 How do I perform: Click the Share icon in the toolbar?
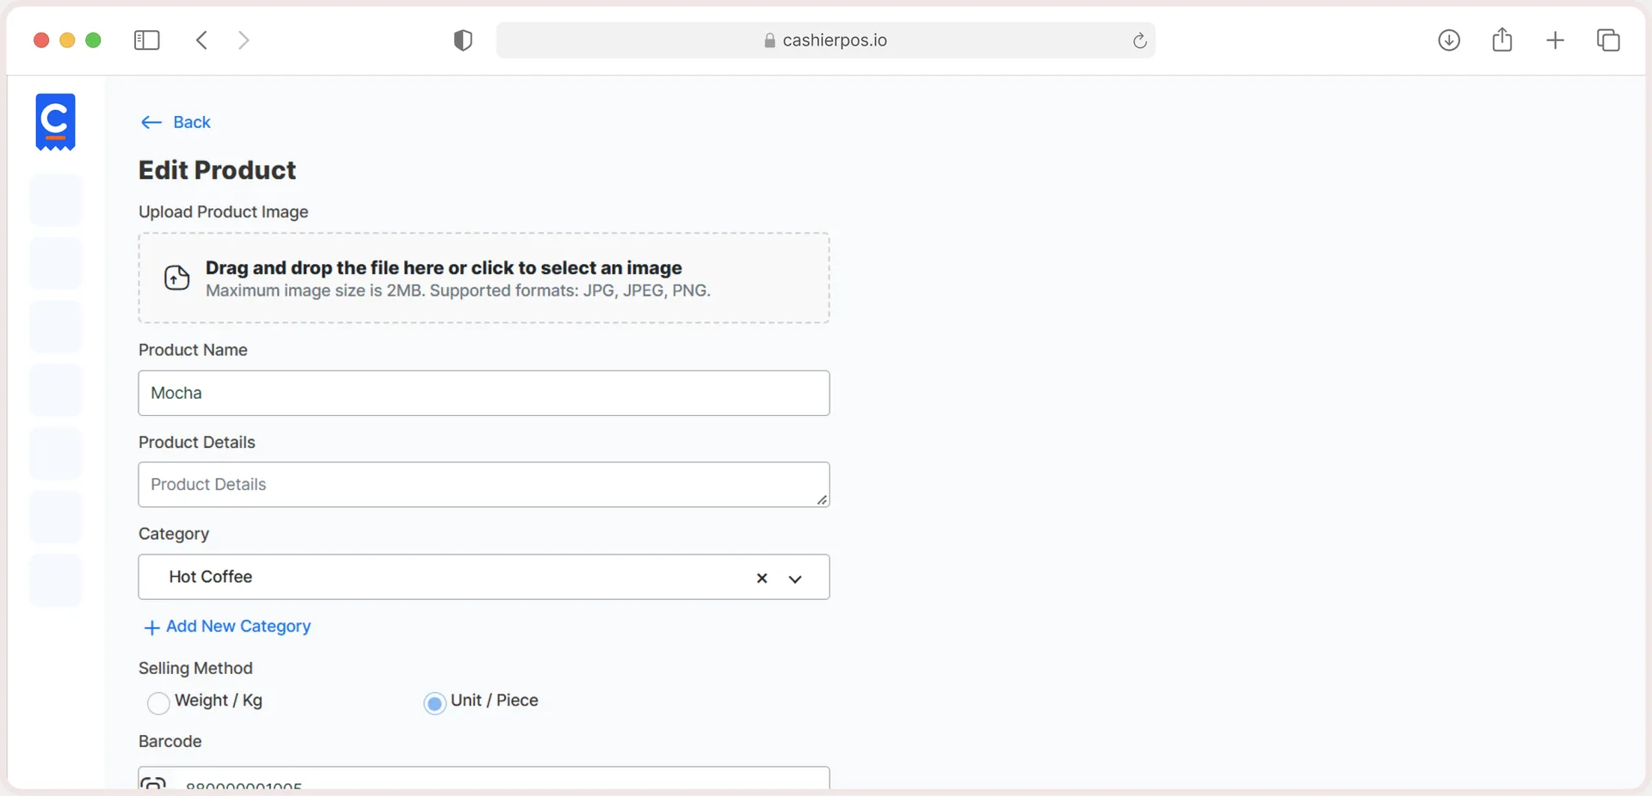coord(1502,40)
